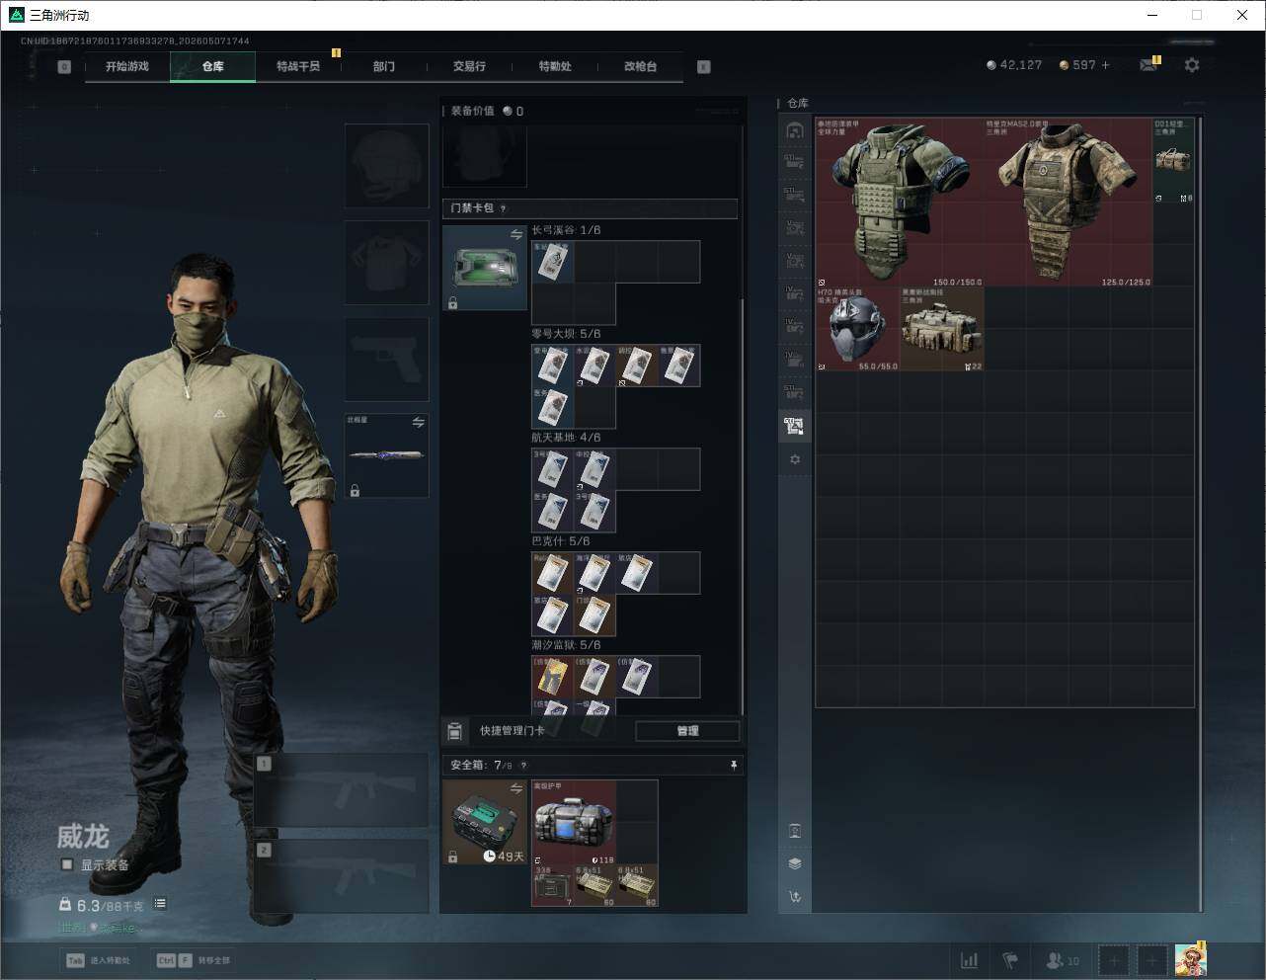Click the empty body armor equipment slot
1266x980 pixels.
(x=386, y=263)
